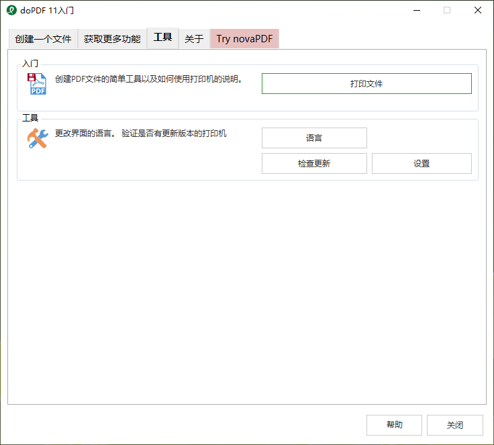This screenshot has height=445, width=494.
Task: Click the text 创建PDF文件的简单工具以及如何使用打印机的说明。
Action: click(149, 79)
